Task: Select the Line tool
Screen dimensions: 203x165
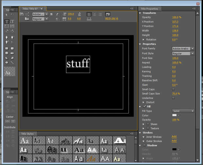Action: pyautogui.click(x=12, y=62)
